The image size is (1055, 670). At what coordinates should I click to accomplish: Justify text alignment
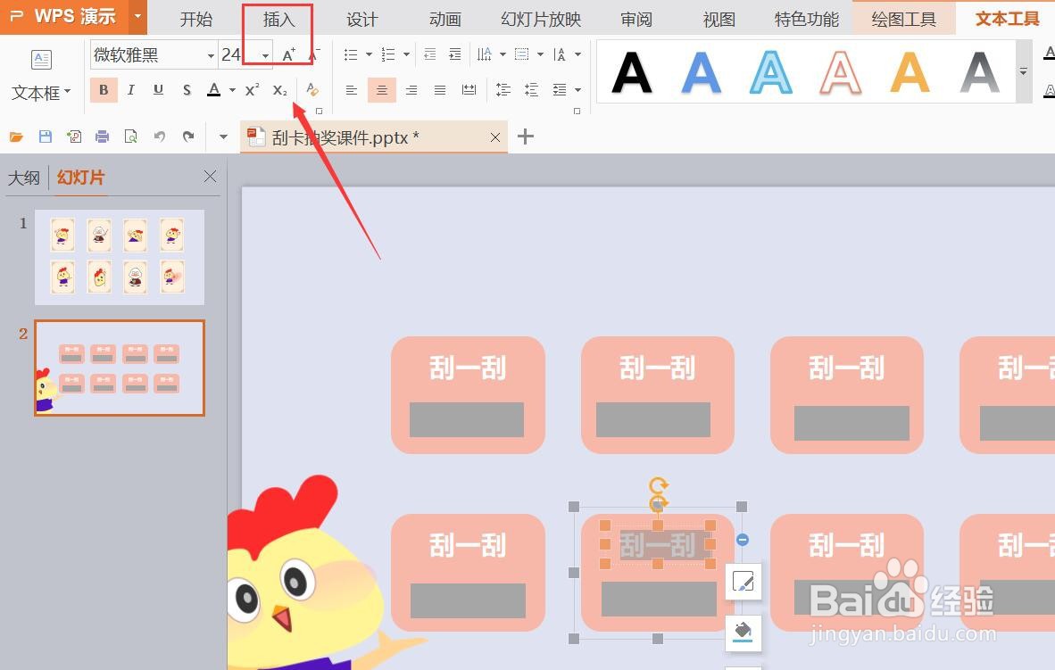(440, 89)
